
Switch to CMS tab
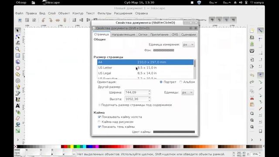(175, 34)
